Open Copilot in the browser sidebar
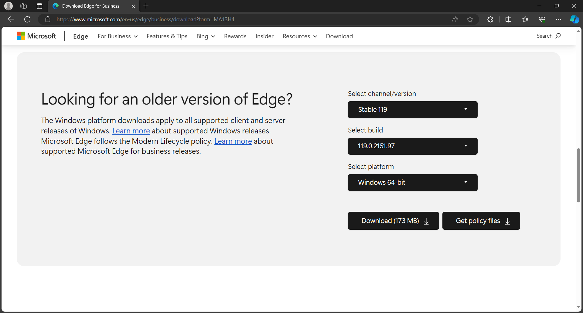The image size is (583, 313). coord(574,19)
